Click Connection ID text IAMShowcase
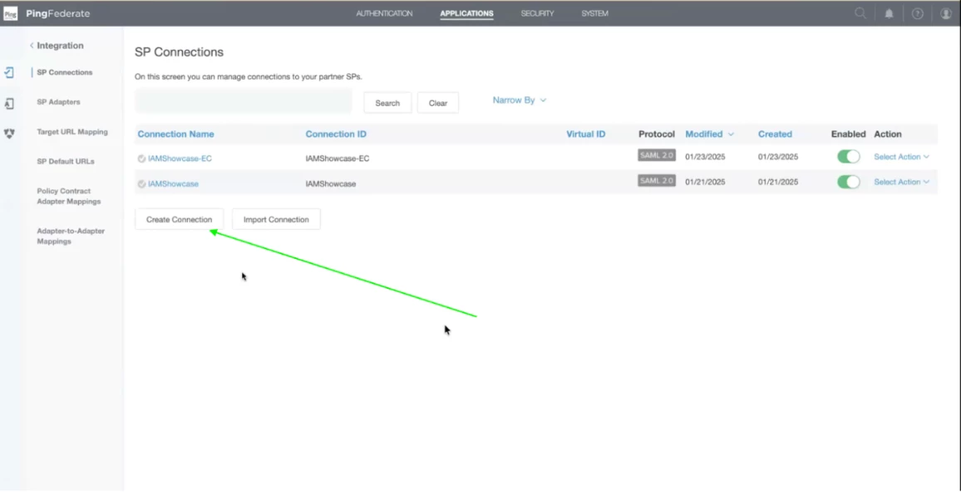This screenshot has width=961, height=493. [330, 183]
